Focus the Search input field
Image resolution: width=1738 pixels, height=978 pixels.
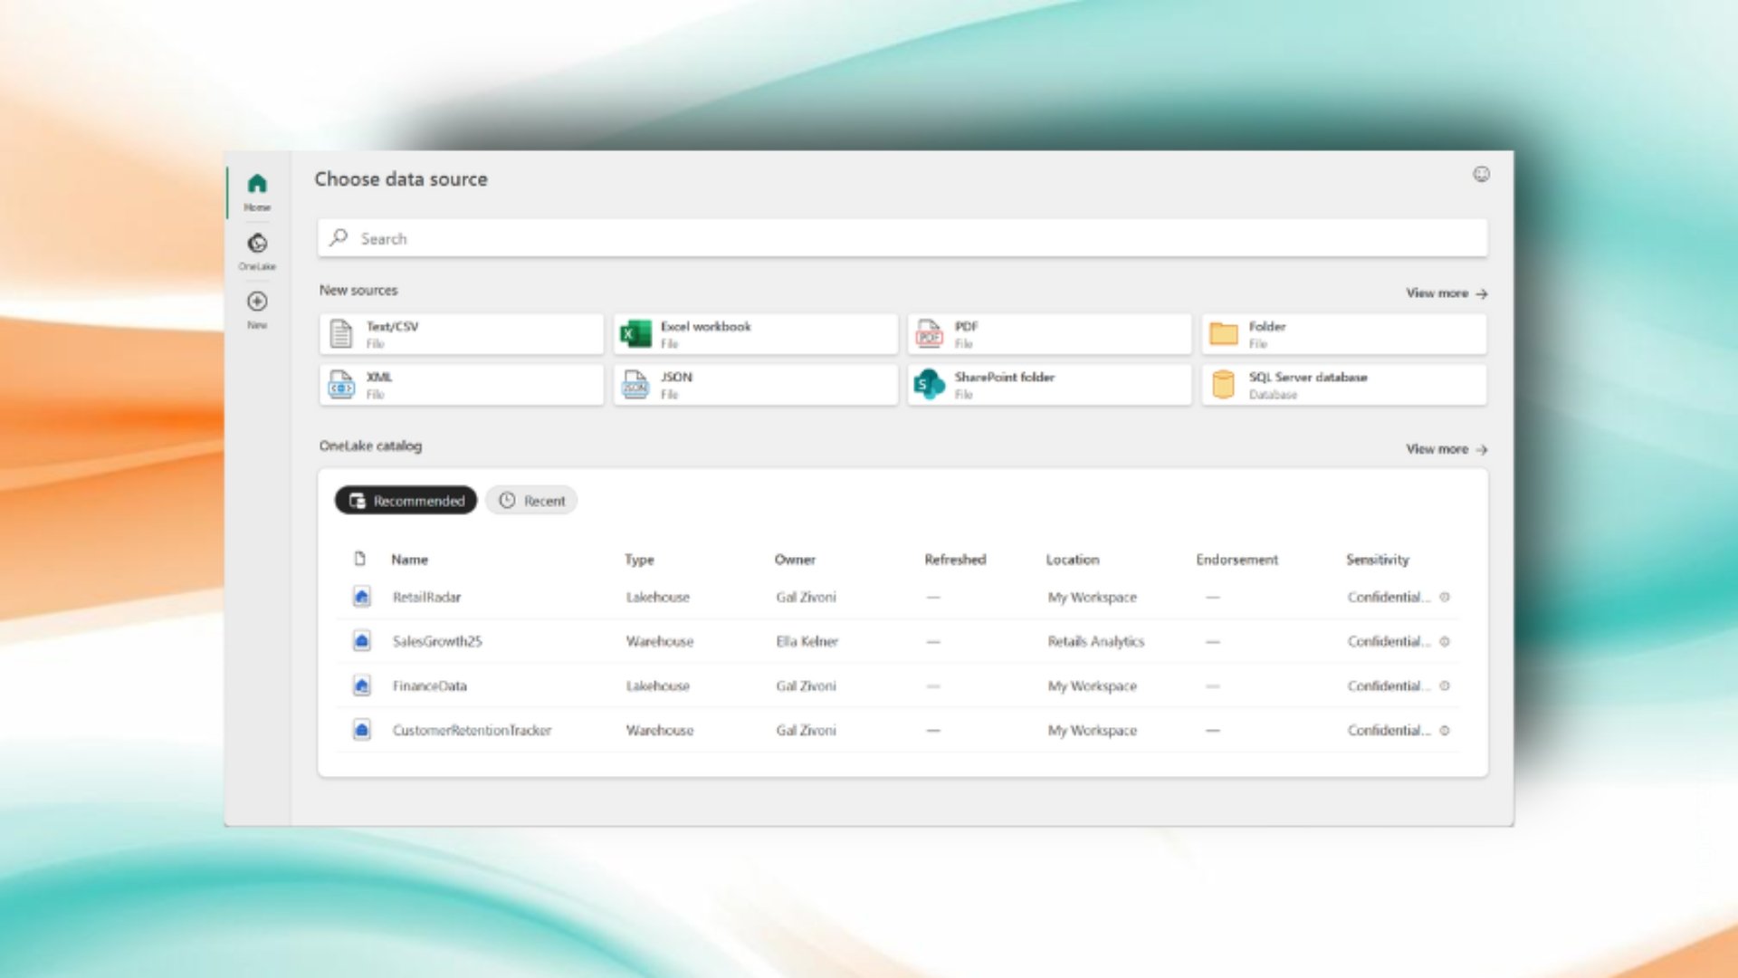[902, 238]
